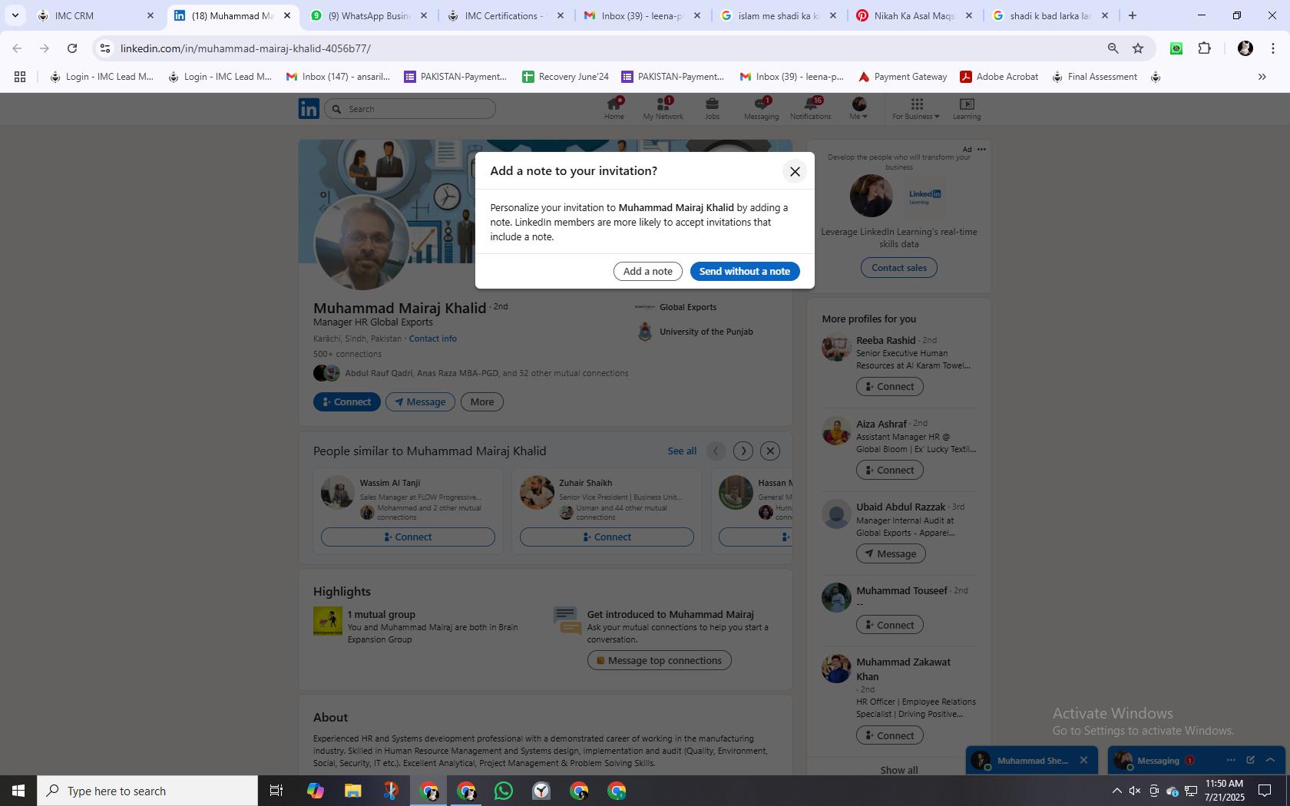Send the invitation without a note
This screenshot has width=1290, height=806.
(744, 271)
